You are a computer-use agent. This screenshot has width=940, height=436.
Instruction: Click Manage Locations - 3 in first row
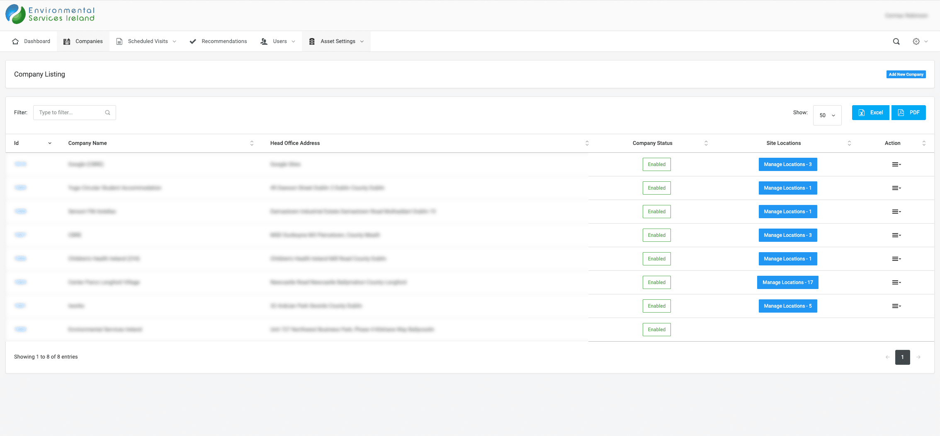coord(788,164)
